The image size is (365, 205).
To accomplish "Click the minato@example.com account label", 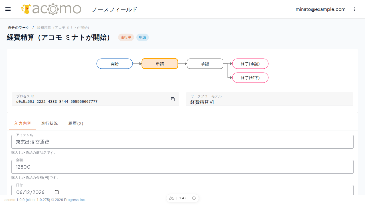I will [321, 9].
